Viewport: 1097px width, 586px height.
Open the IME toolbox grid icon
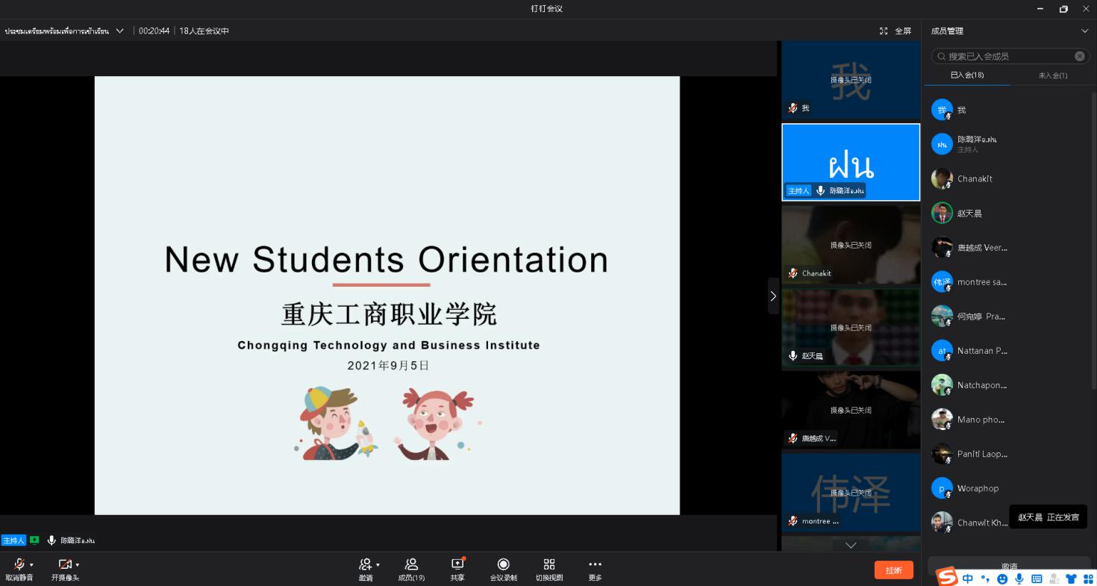tap(1089, 579)
